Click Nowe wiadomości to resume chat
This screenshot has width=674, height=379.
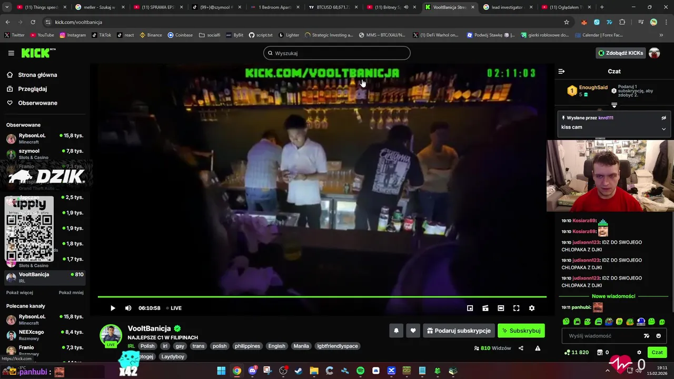point(613,296)
